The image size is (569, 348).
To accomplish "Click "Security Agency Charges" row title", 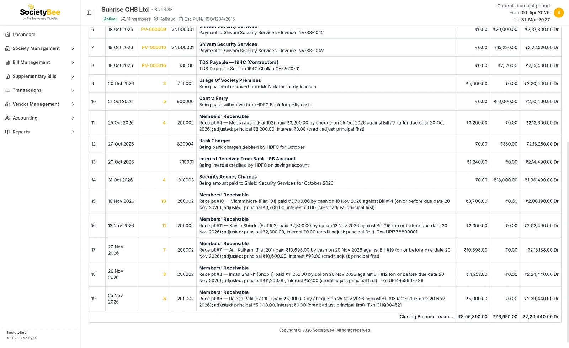I will tap(228, 177).
